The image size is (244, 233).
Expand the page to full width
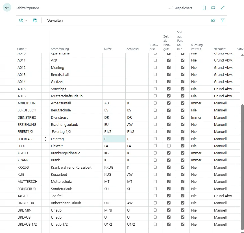click(223, 8)
